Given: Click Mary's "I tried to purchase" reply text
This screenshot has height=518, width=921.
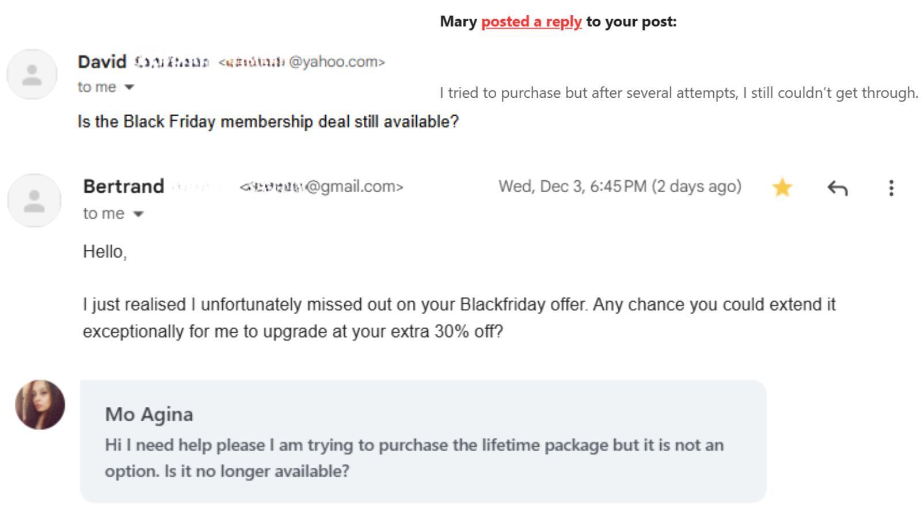Looking at the screenshot, I should coord(678,93).
